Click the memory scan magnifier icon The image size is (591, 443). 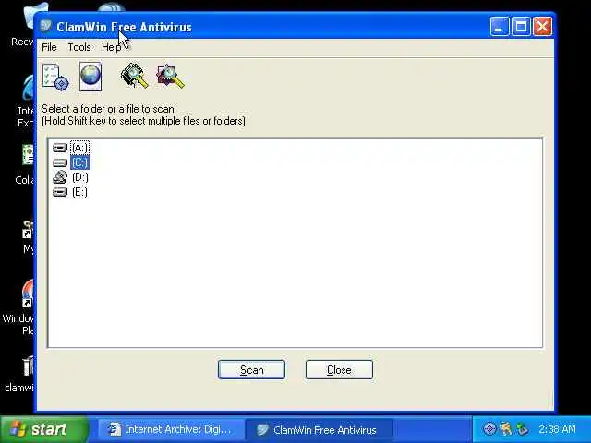click(x=134, y=76)
